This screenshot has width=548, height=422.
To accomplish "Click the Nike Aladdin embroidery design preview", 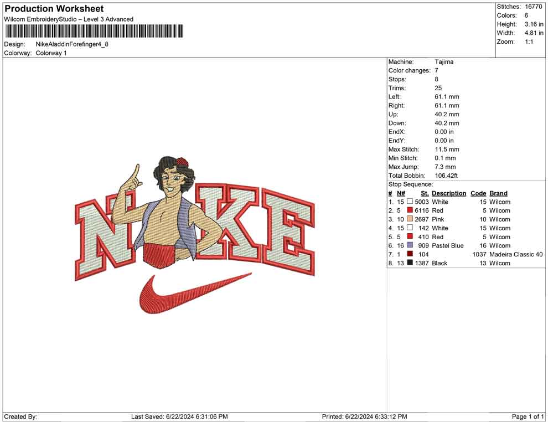I will tap(195, 234).
